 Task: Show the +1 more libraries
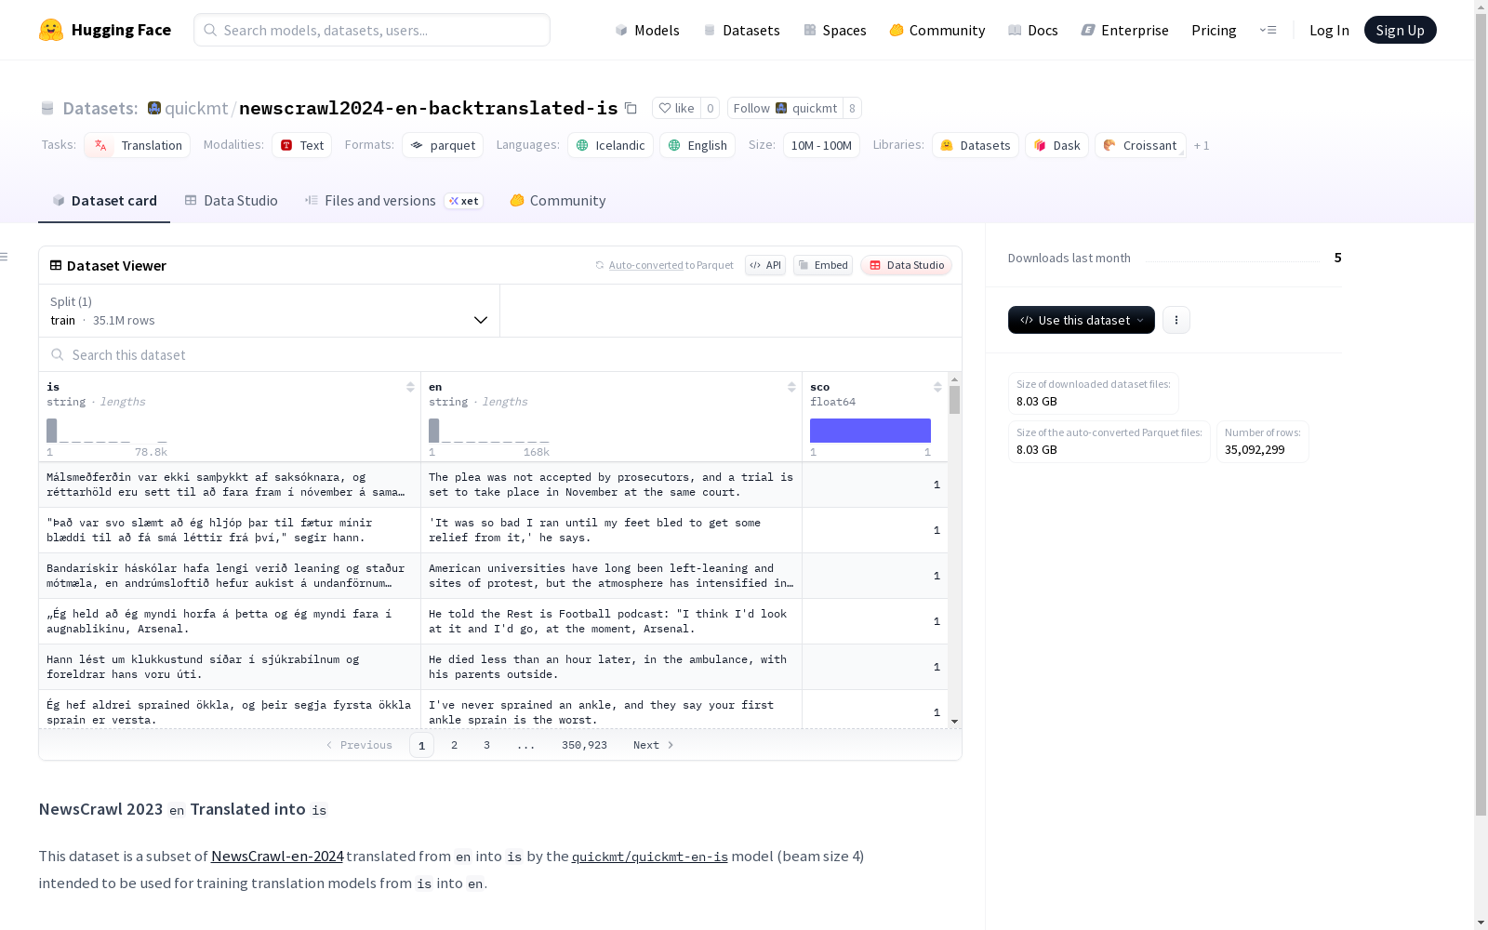click(x=1202, y=145)
